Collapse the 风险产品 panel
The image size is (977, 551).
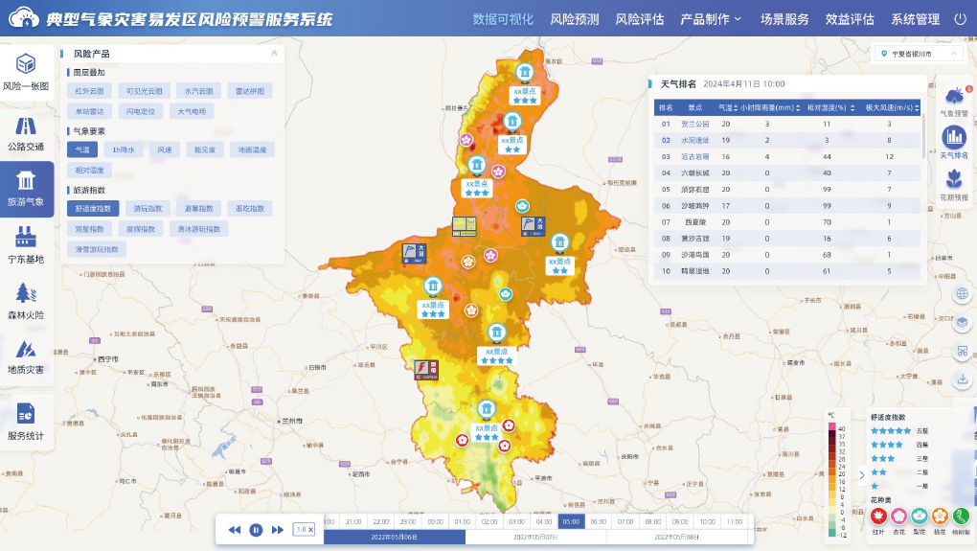274,53
